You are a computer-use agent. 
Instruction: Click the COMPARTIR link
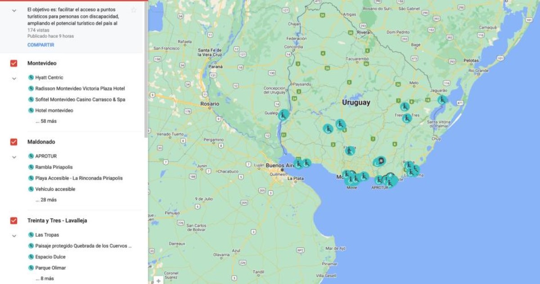pyautogui.click(x=40, y=45)
